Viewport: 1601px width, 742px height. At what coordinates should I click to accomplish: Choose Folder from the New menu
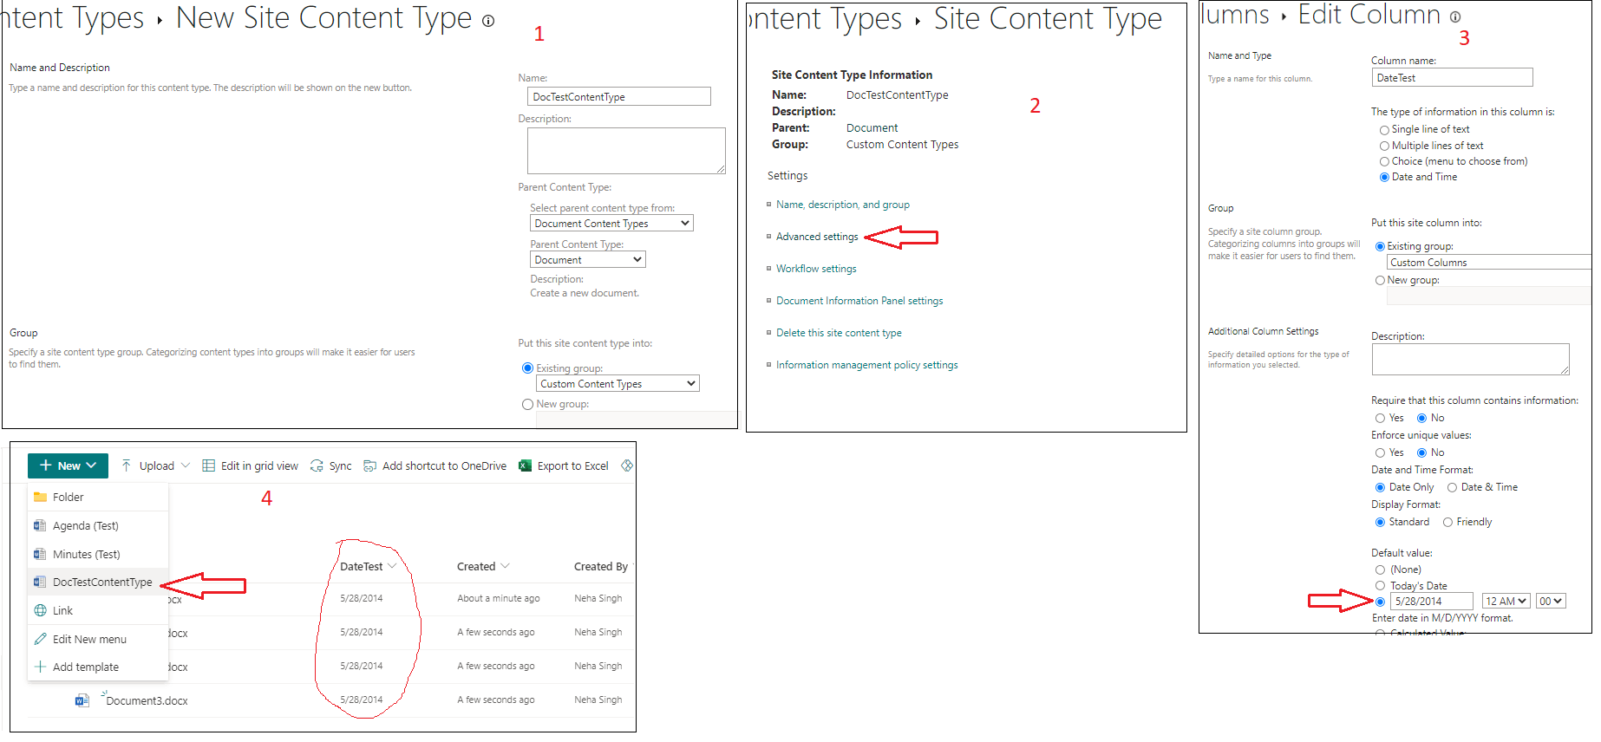(98, 497)
